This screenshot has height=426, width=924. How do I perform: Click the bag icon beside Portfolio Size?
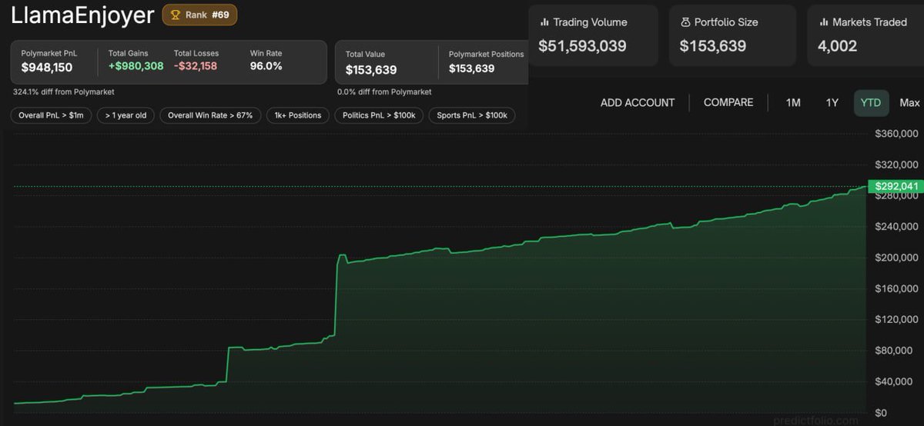click(x=685, y=22)
